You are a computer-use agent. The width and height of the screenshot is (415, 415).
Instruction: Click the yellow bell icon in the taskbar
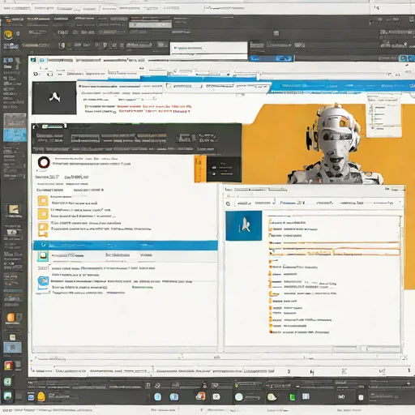click(x=41, y=396)
